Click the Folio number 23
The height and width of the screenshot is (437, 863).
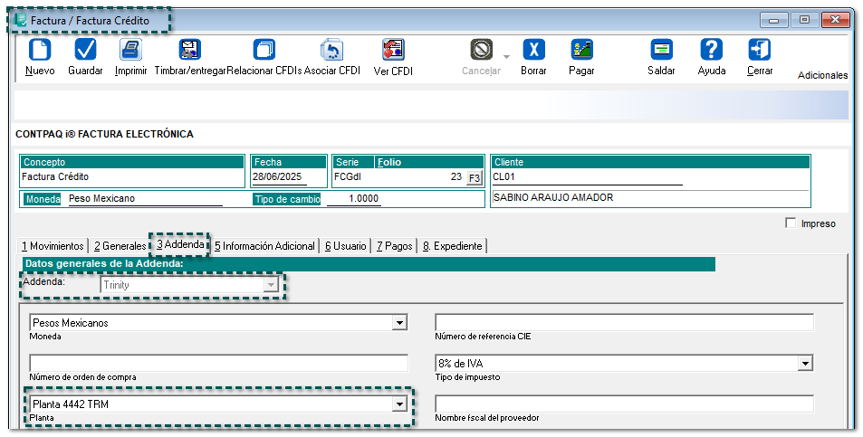455,177
